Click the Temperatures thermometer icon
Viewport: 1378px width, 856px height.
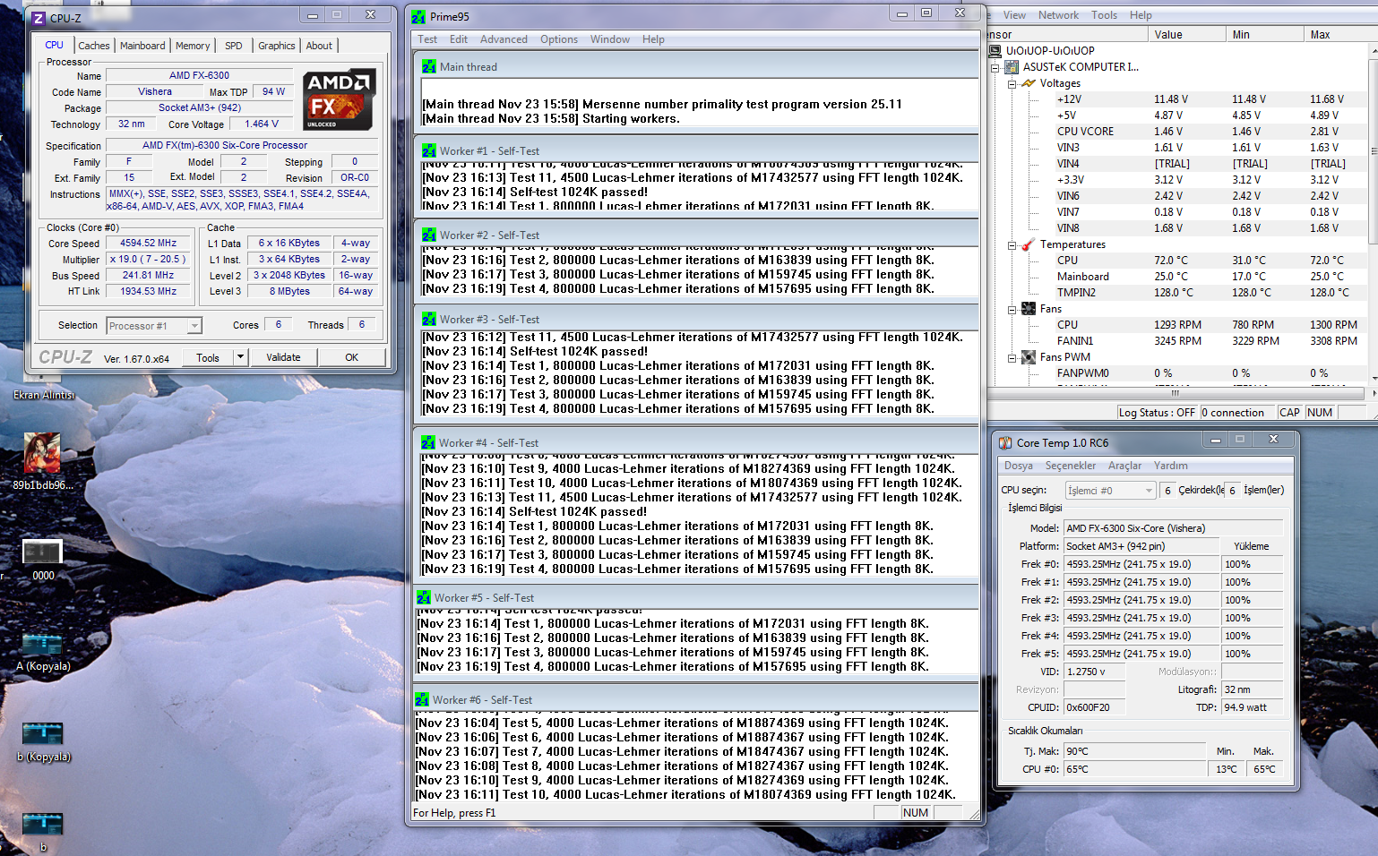[1029, 244]
